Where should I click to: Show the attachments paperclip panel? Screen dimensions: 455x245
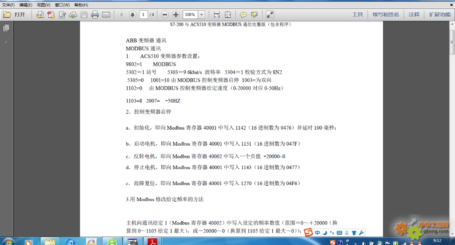[6, 42]
